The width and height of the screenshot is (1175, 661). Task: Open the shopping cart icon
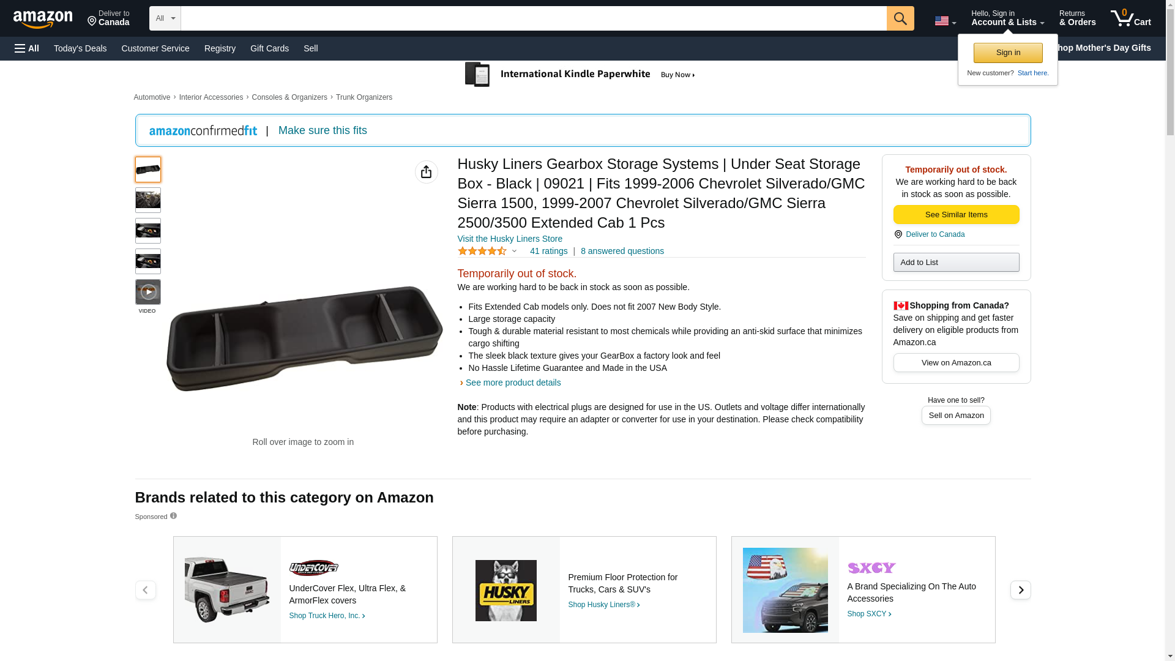coord(1130,18)
